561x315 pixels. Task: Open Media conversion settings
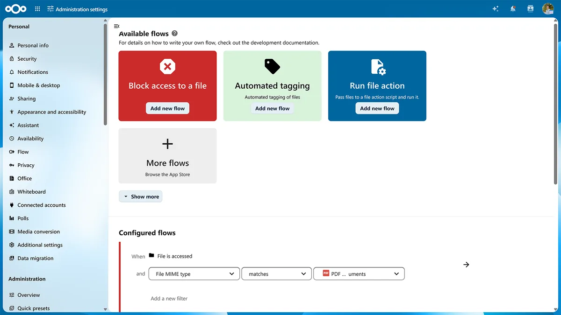click(x=55, y=231)
